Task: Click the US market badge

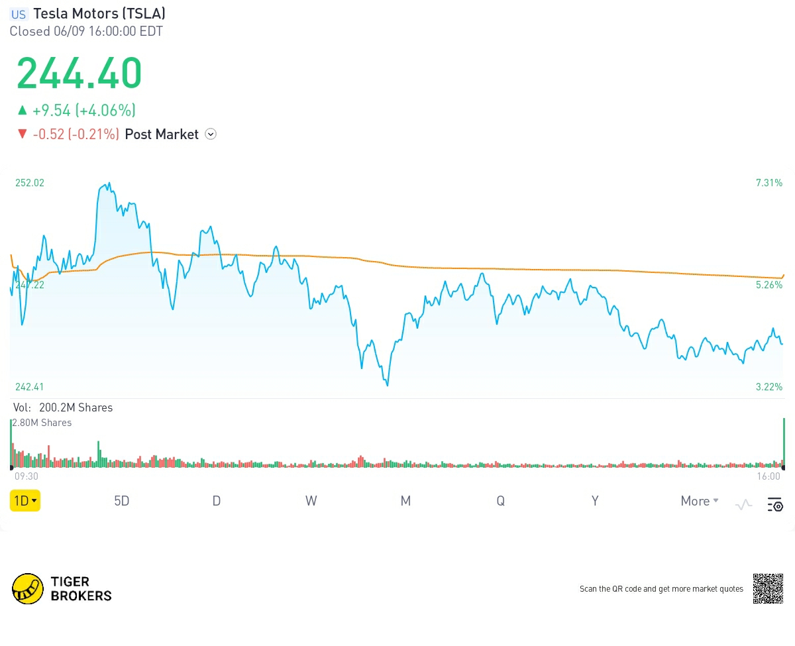Action: [x=19, y=14]
